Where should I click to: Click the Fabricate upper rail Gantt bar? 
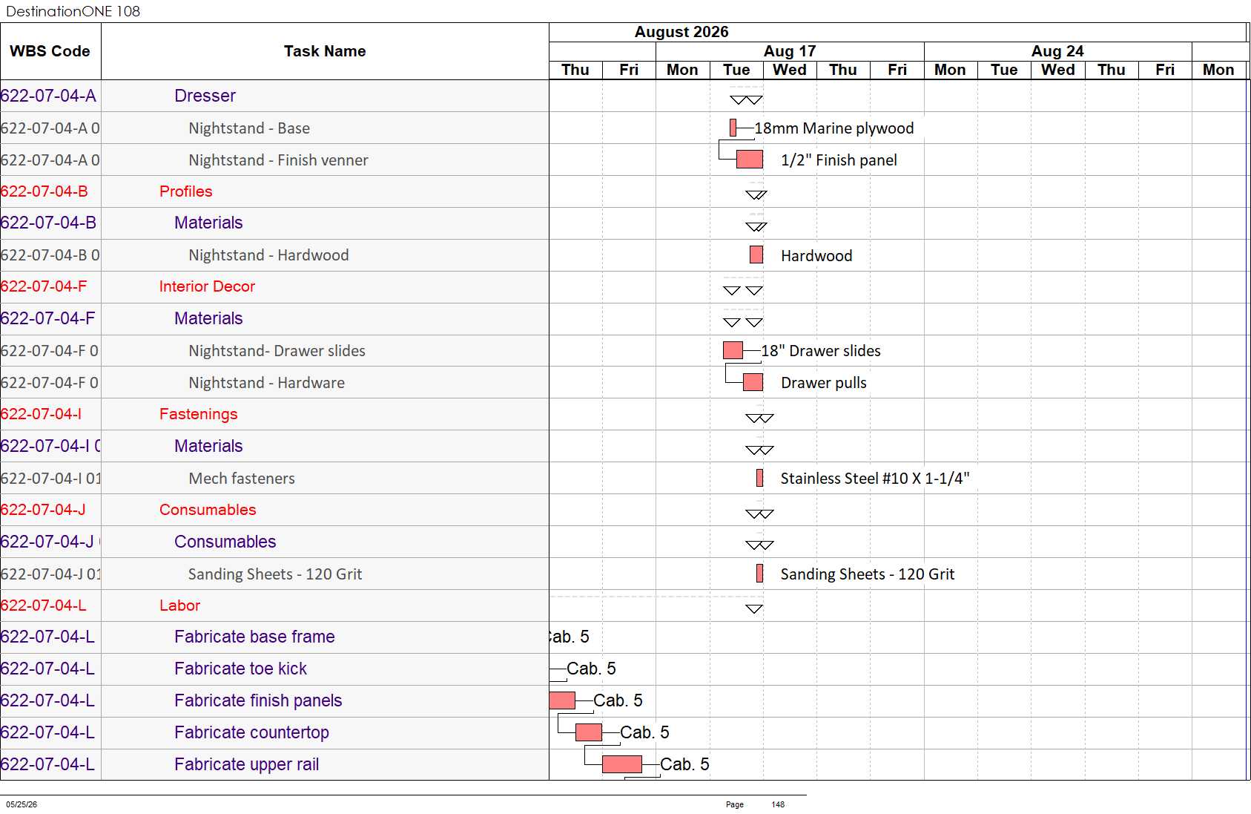(622, 764)
